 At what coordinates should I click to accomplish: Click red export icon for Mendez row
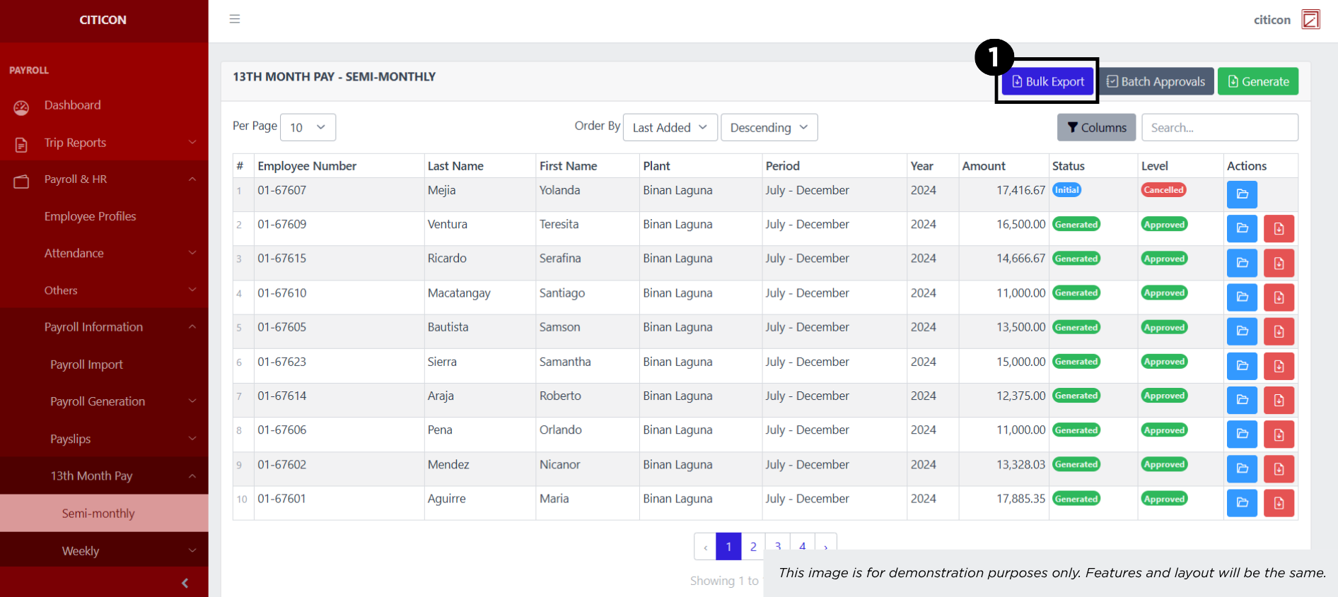(1279, 468)
